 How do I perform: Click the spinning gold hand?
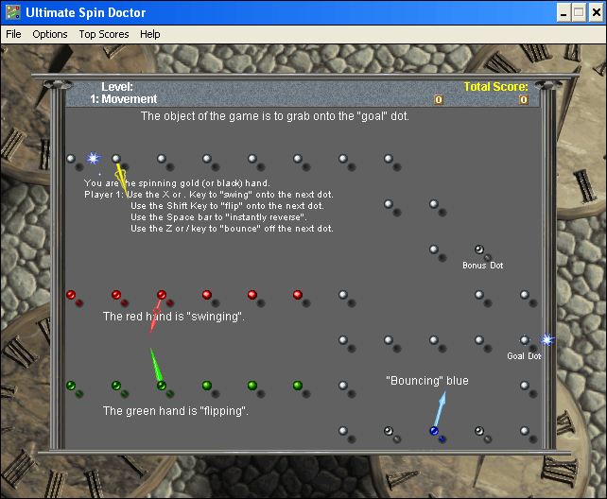(x=121, y=178)
